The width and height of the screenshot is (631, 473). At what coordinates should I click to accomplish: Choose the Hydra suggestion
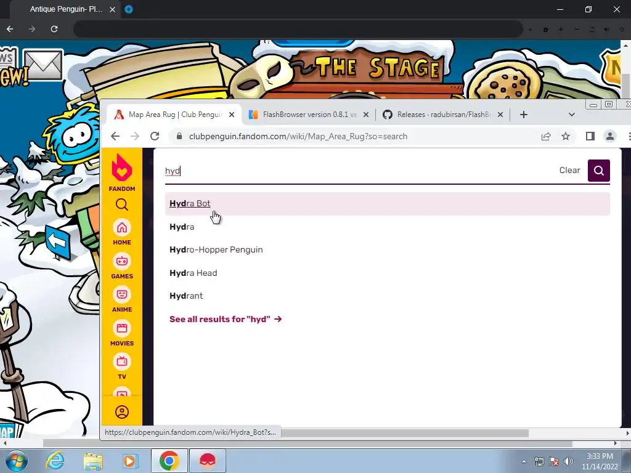coord(387,227)
